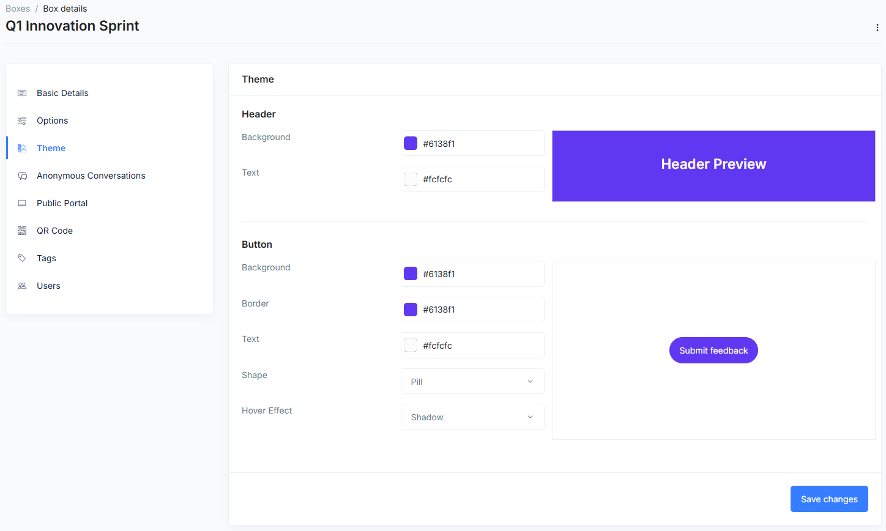Click the Public Portal monitor icon

pyautogui.click(x=22, y=202)
